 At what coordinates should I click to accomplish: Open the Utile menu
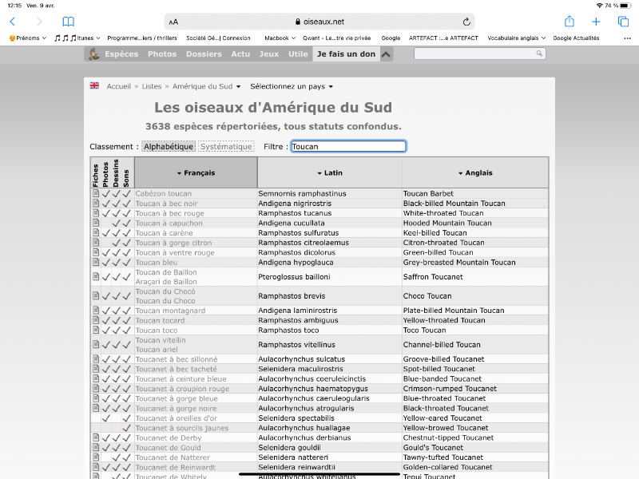click(298, 53)
